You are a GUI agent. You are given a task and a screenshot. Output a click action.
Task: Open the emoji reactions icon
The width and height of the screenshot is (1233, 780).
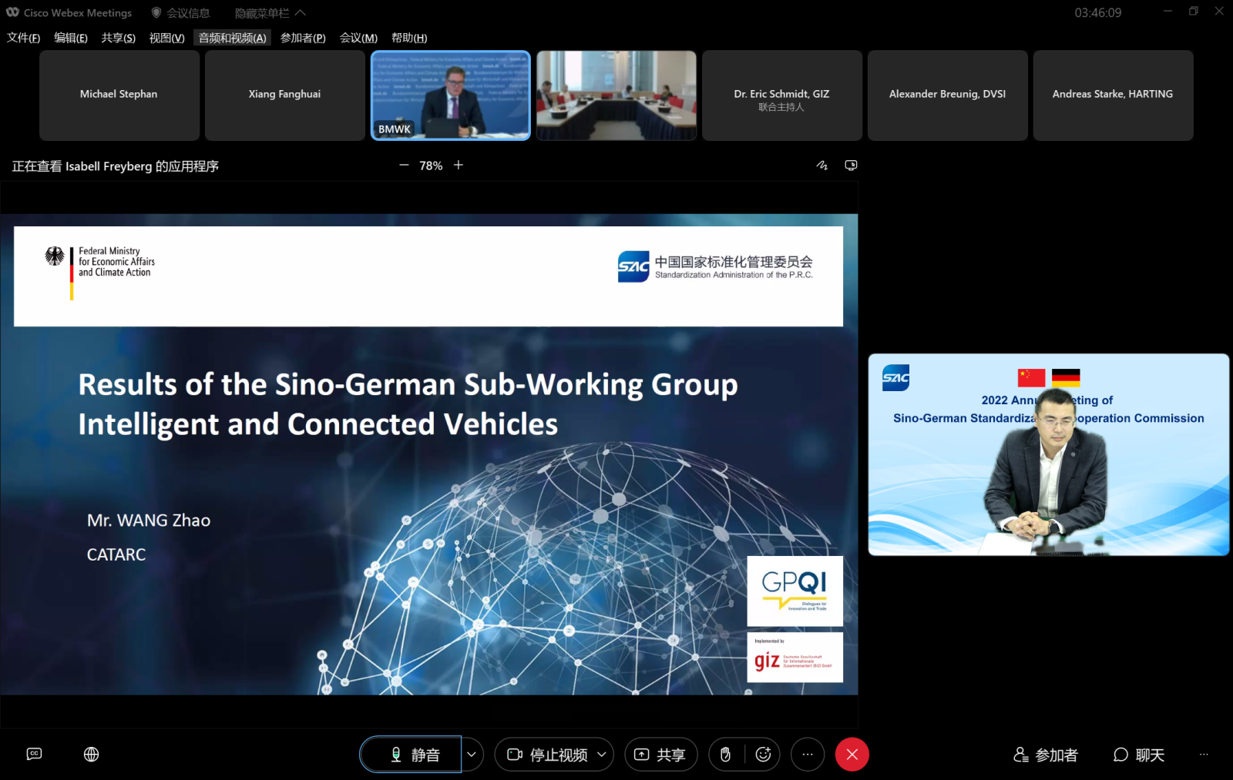[763, 755]
